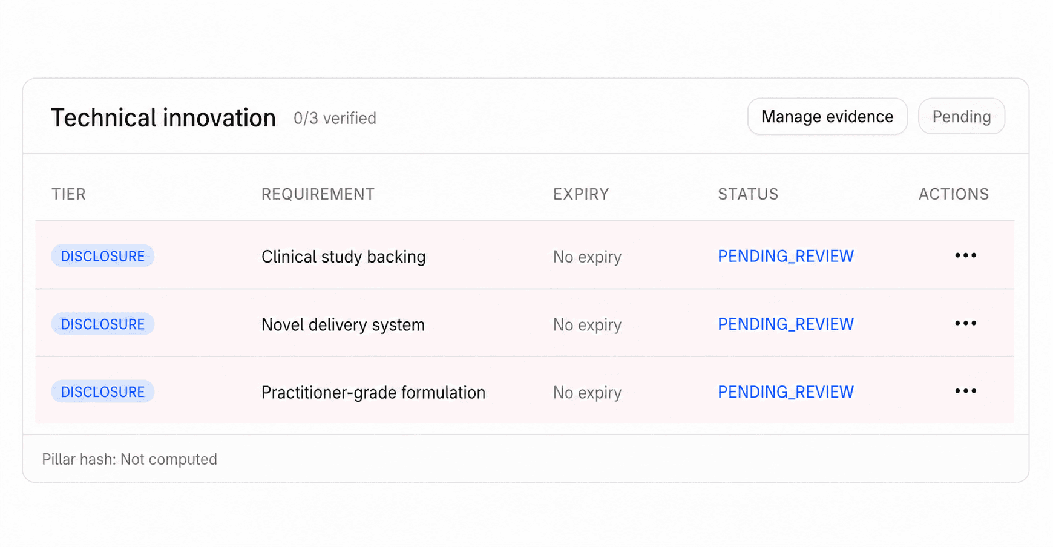
Task: Click DISCLOSURE badge on Practitioner-grade row
Action: coord(103,392)
